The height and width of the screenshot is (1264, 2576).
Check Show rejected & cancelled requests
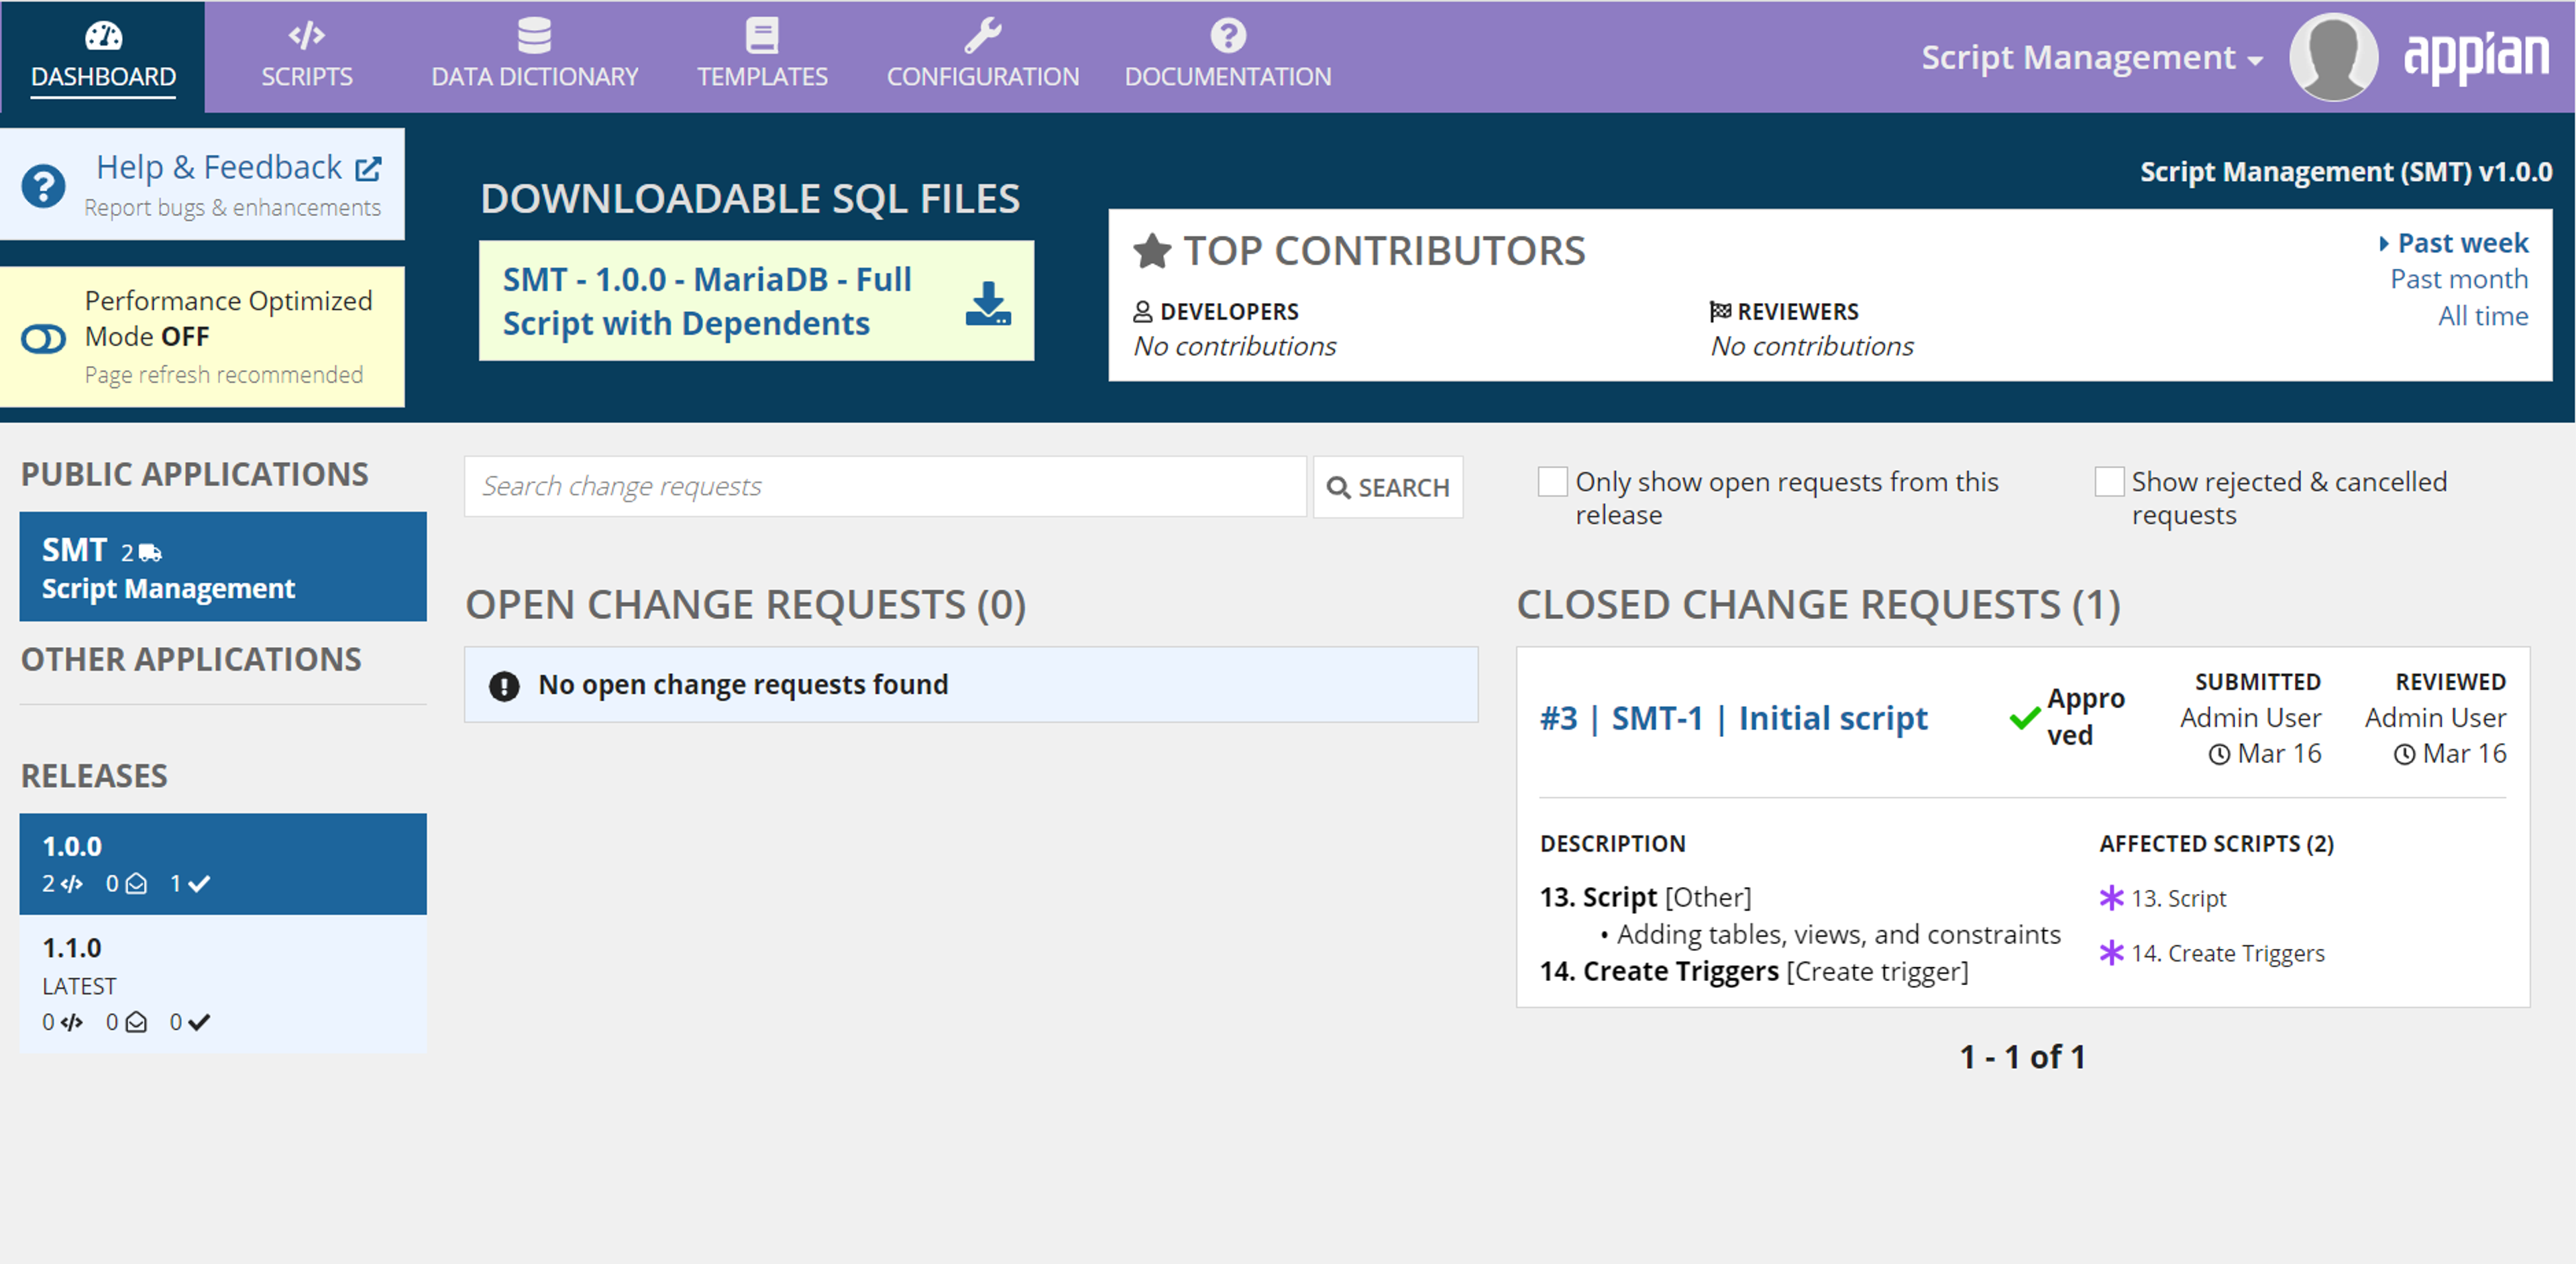click(x=2109, y=481)
